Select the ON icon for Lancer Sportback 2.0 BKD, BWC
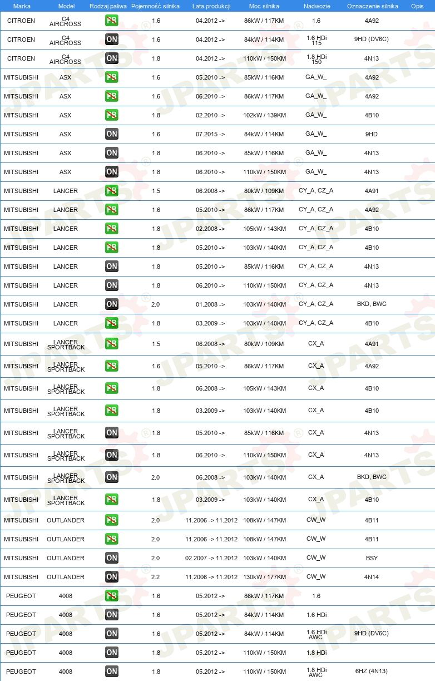 112,477
